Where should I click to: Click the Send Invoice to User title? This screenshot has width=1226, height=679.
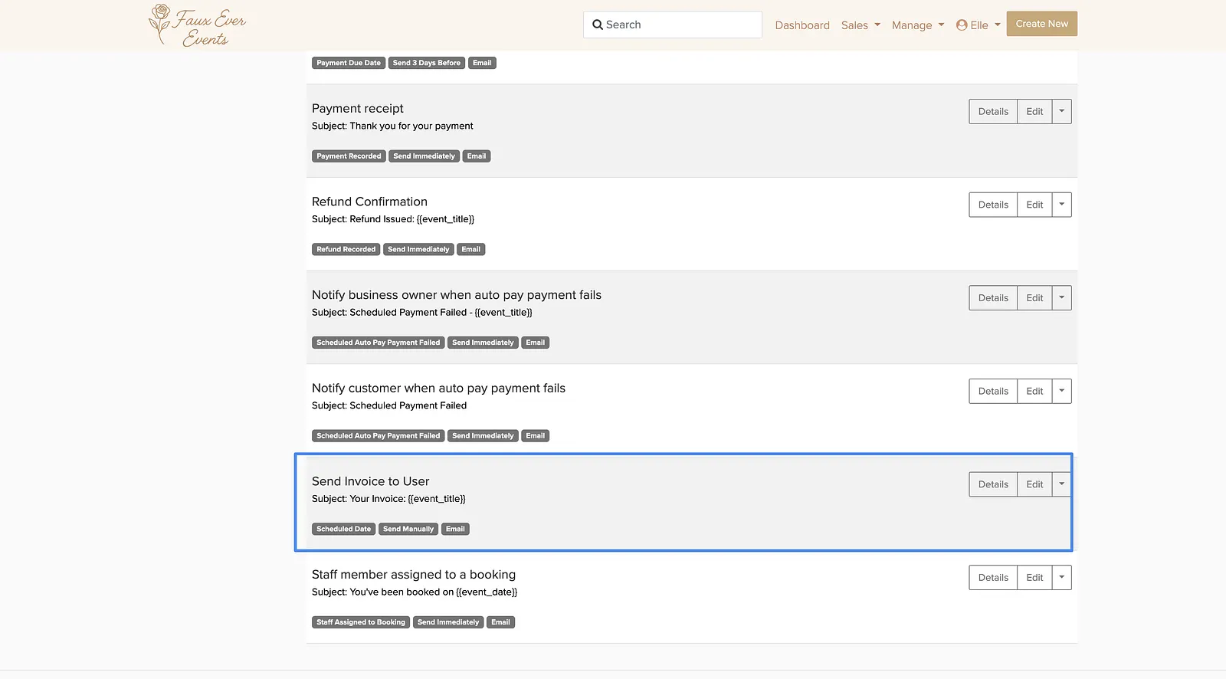(x=370, y=481)
